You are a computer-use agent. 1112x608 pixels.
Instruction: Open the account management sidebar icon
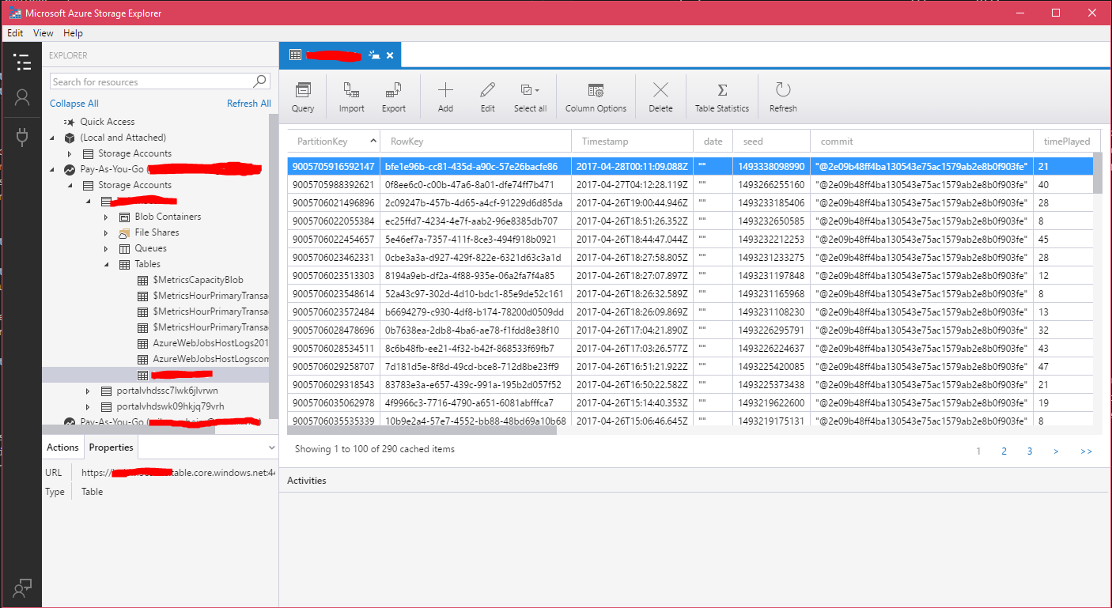point(22,97)
